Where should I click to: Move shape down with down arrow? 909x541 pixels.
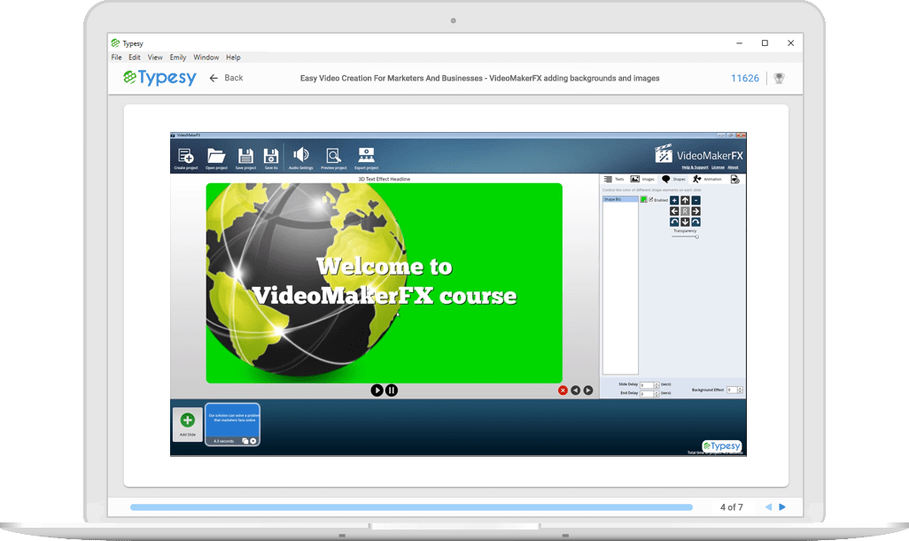(x=685, y=222)
